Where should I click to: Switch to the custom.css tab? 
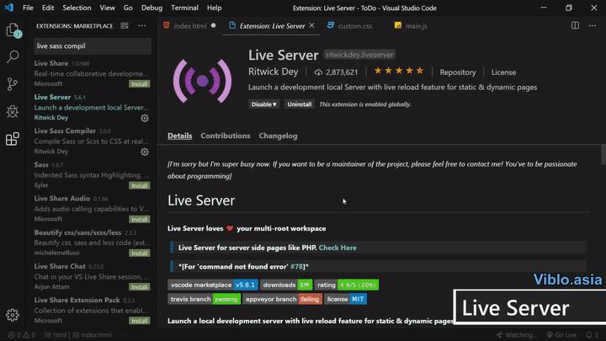[x=351, y=26]
